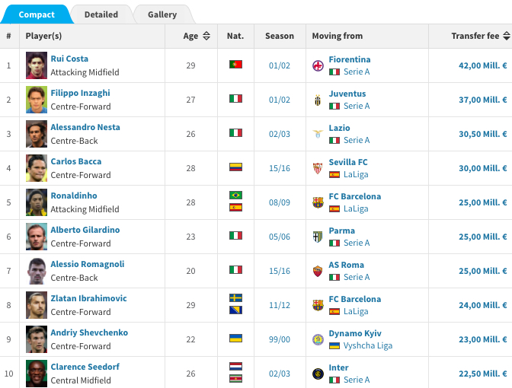The height and width of the screenshot is (388, 512).
Task: Open Zlatan Ibrahimovic's player profile link
Action: 88,298
